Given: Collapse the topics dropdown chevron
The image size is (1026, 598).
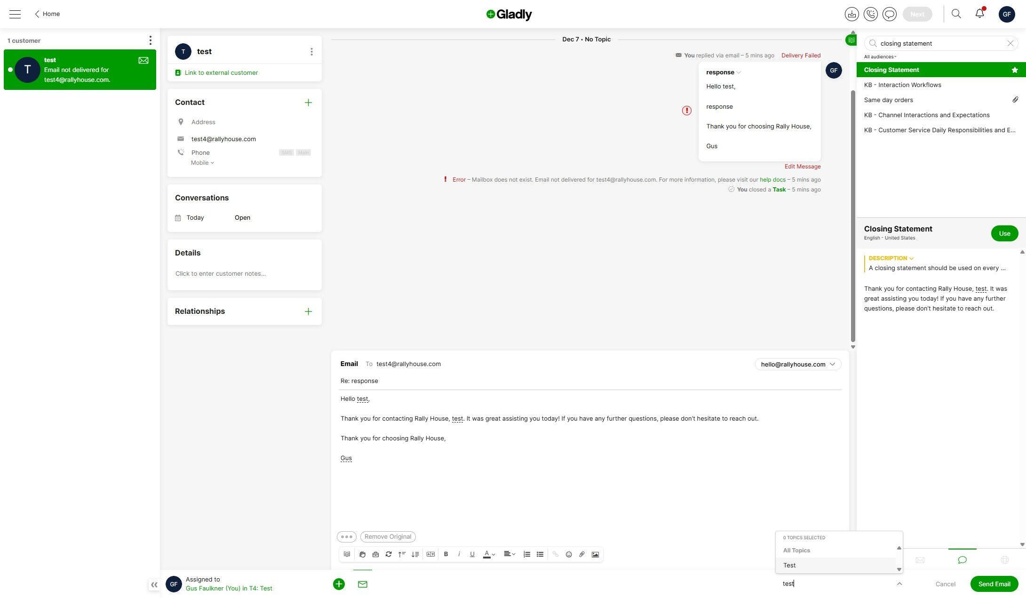Looking at the screenshot, I should point(899,584).
